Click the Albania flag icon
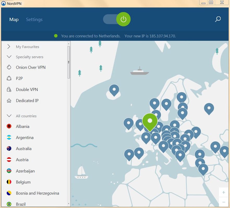Viewport: 230px width, 208px height. tap(9, 126)
